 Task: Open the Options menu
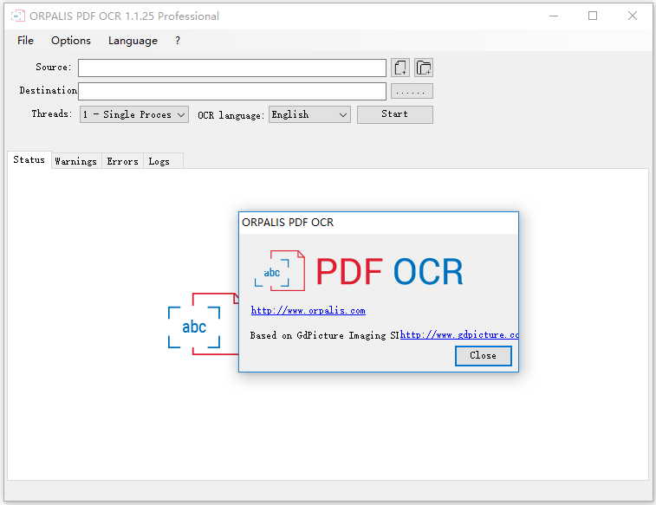[x=71, y=41]
